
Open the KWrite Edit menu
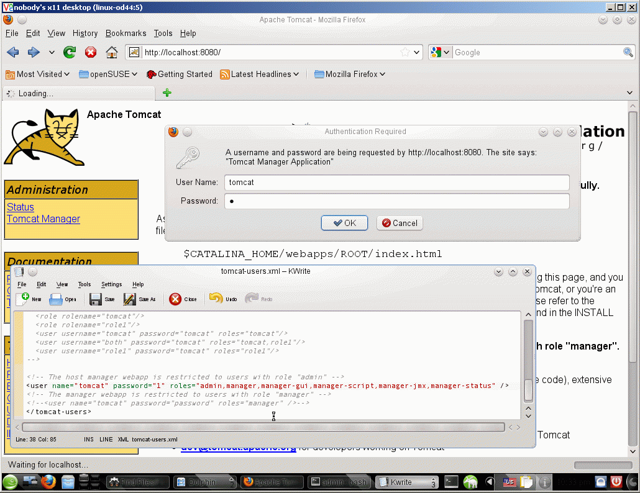(41, 284)
